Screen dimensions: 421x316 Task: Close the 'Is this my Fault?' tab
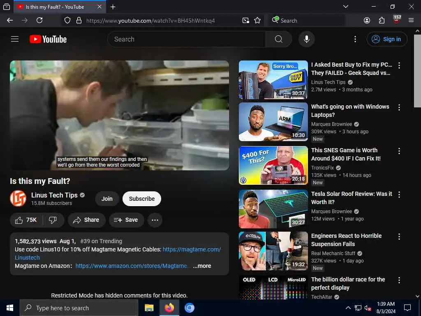pos(99,7)
